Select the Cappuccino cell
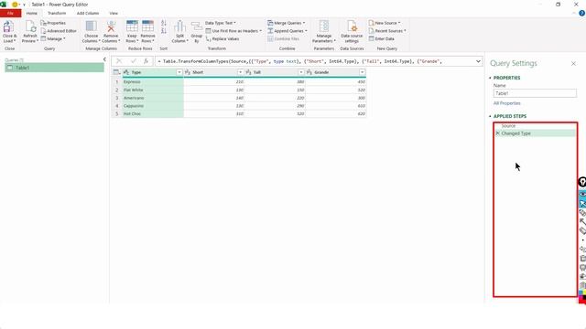This screenshot has height=329, width=586. 153,106
